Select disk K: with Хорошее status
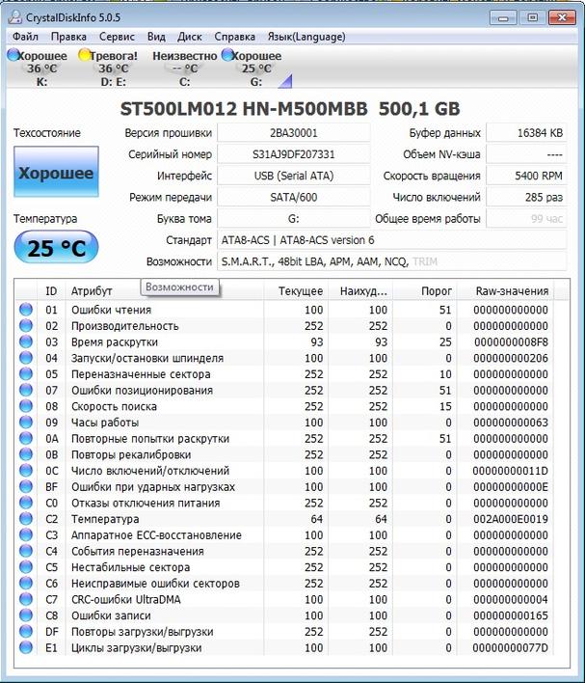Screen dimensions: 585x683 [x=39, y=68]
